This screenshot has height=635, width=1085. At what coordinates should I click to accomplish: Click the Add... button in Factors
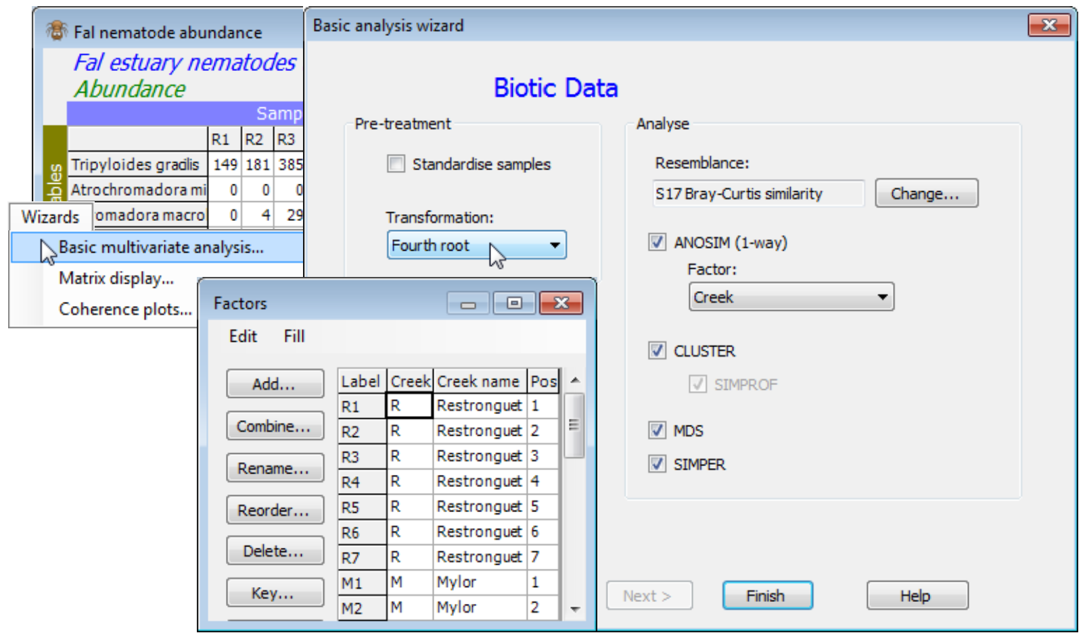[x=275, y=384]
